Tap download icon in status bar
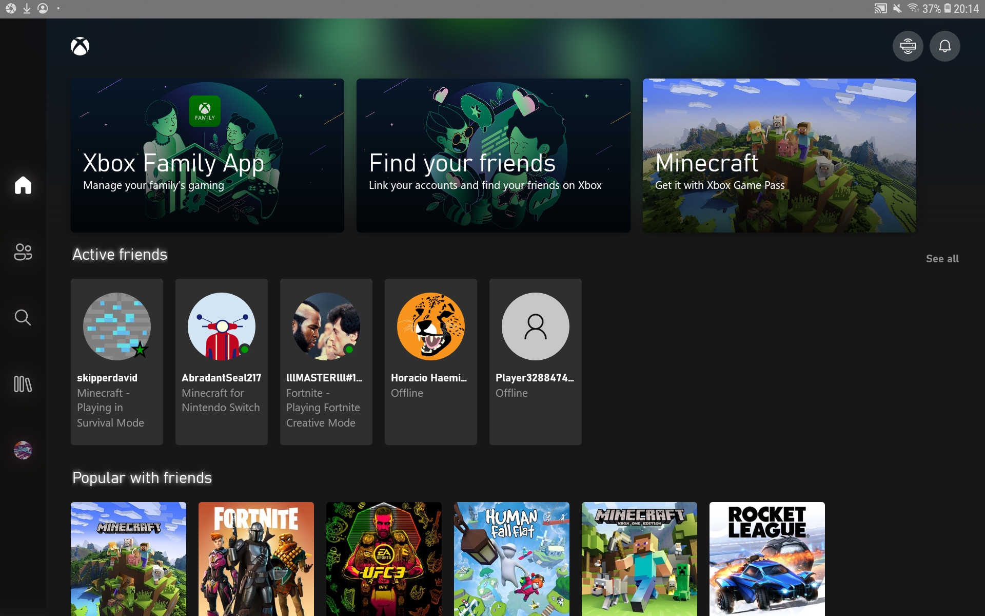Screen dimensions: 985x616 pos(27,9)
